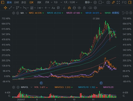The width and height of the screenshot is (133, 101).
Task: Toggle the left sidebar panel icon
Action: [2, 2]
